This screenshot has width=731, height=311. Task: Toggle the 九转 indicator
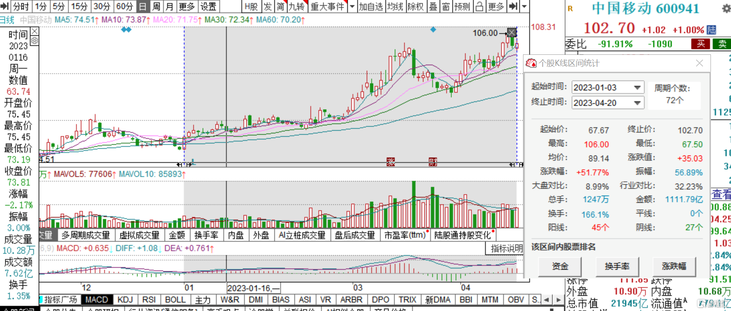(x=297, y=6)
